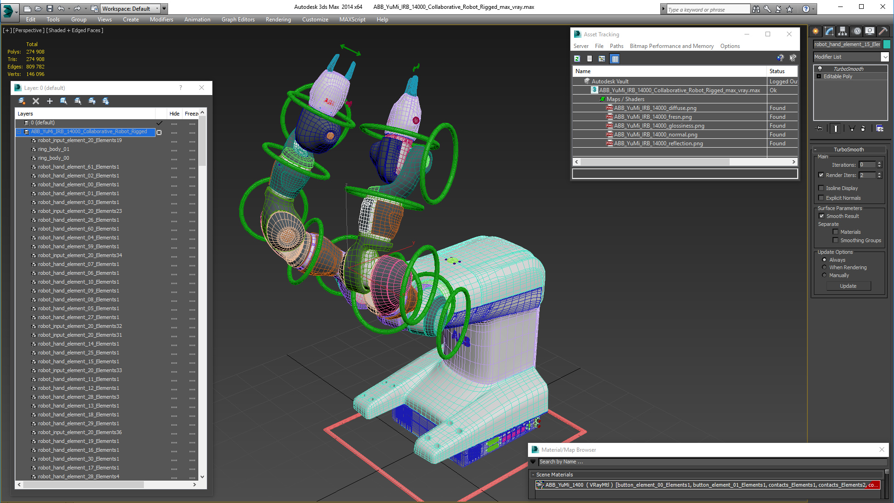Click the Update button

848,286
